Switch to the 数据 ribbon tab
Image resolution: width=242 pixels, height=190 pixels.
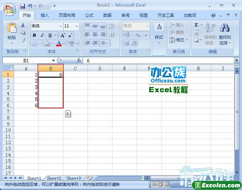107,15
